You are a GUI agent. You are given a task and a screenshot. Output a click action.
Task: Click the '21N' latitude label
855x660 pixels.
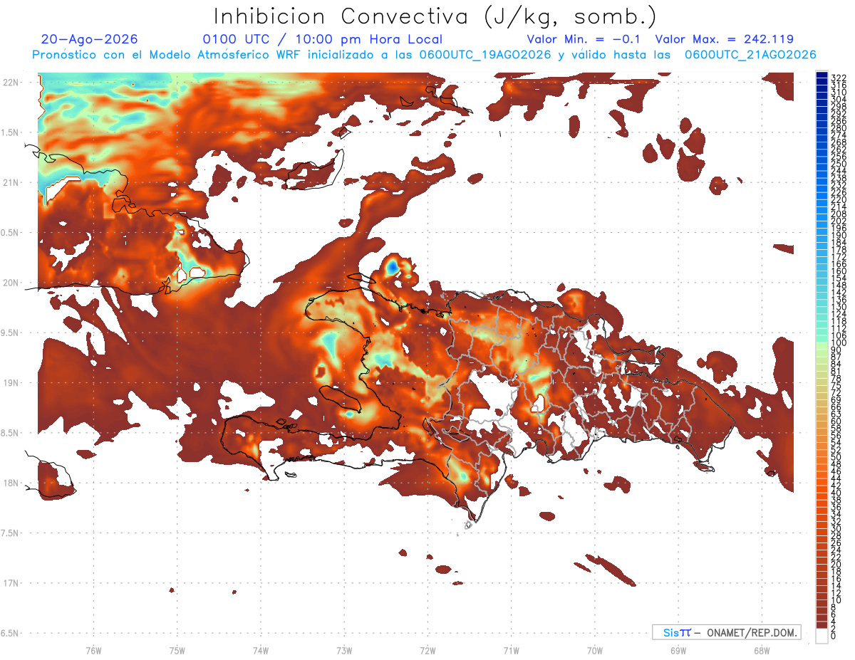click(10, 182)
